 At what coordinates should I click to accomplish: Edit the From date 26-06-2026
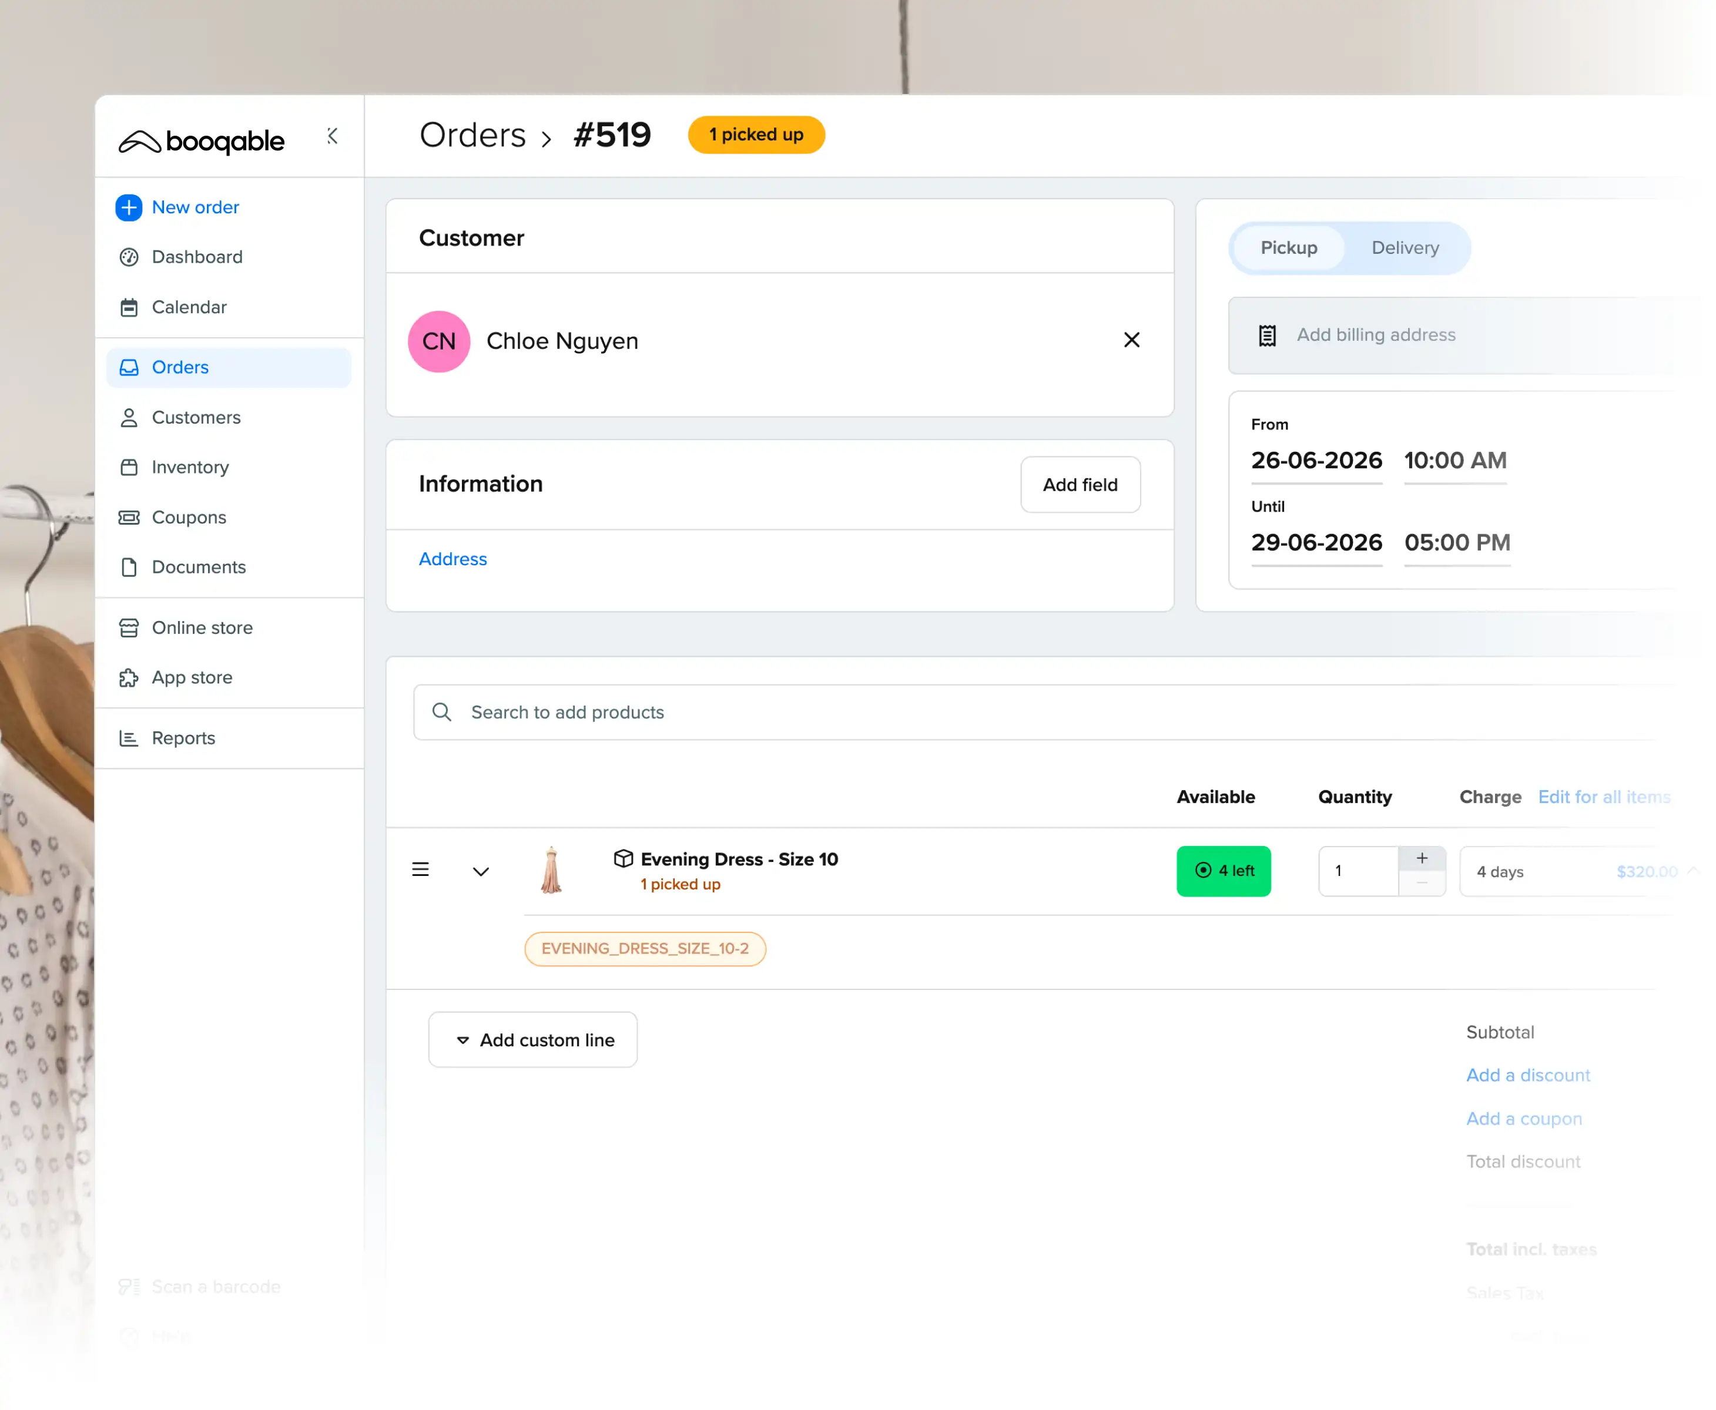(x=1316, y=461)
